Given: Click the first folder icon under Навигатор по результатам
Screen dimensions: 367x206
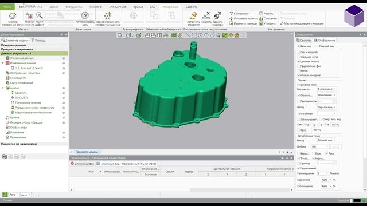Looking at the screenshot, I should pyautogui.click(x=5, y=156).
